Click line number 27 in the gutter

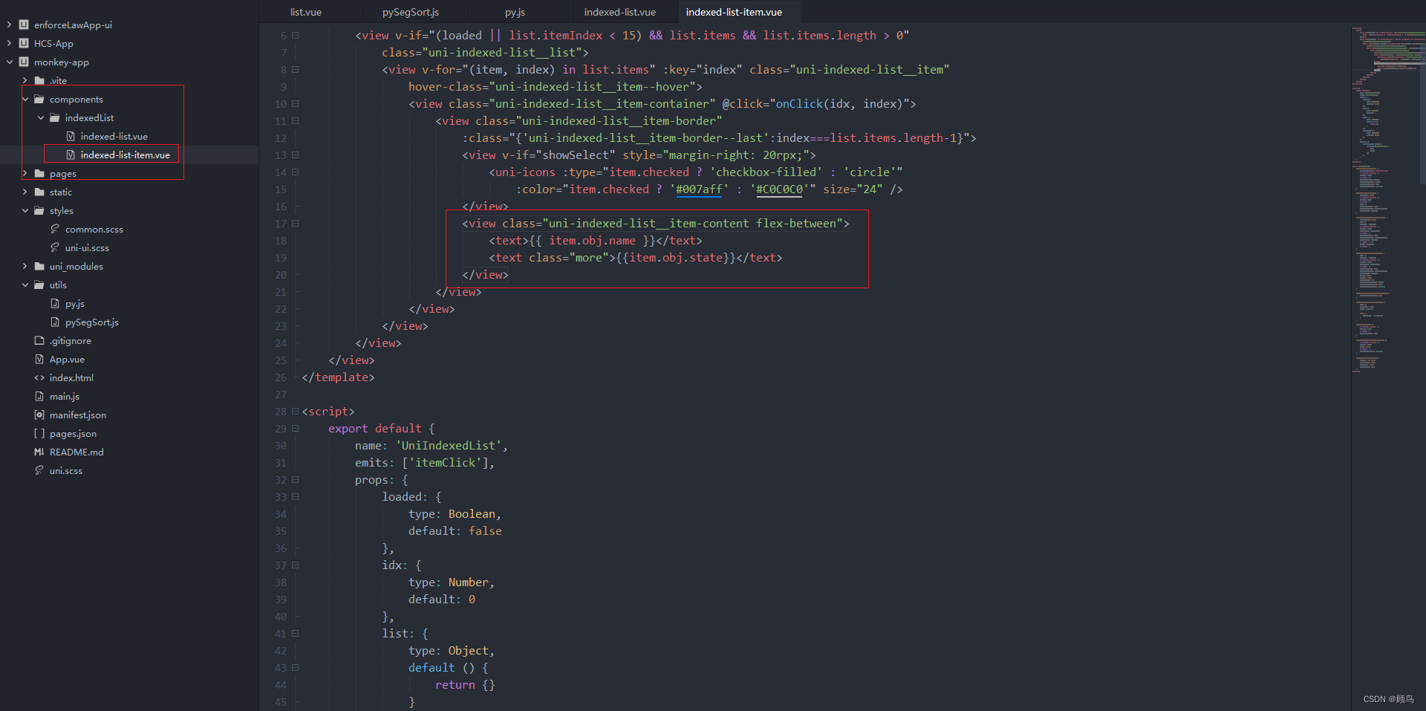(x=280, y=395)
